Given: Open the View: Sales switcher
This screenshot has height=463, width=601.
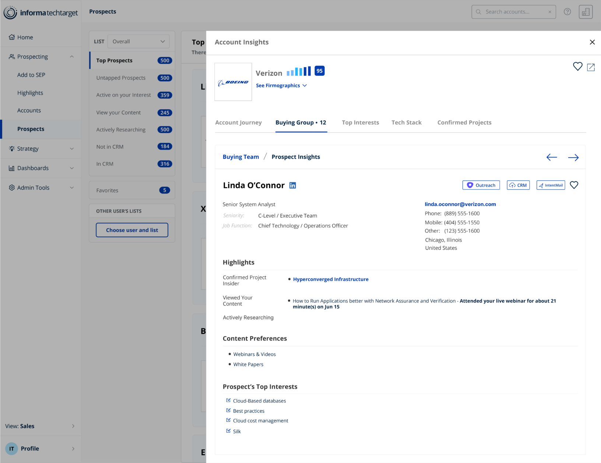Looking at the screenshot, I should [41, 426].
